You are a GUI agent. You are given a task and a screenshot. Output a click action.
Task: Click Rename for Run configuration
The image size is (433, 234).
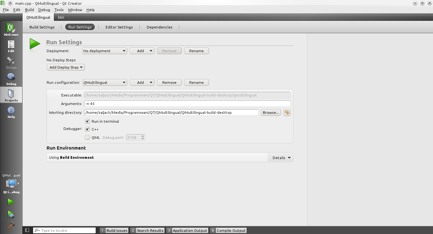click(x=197, y=83)
